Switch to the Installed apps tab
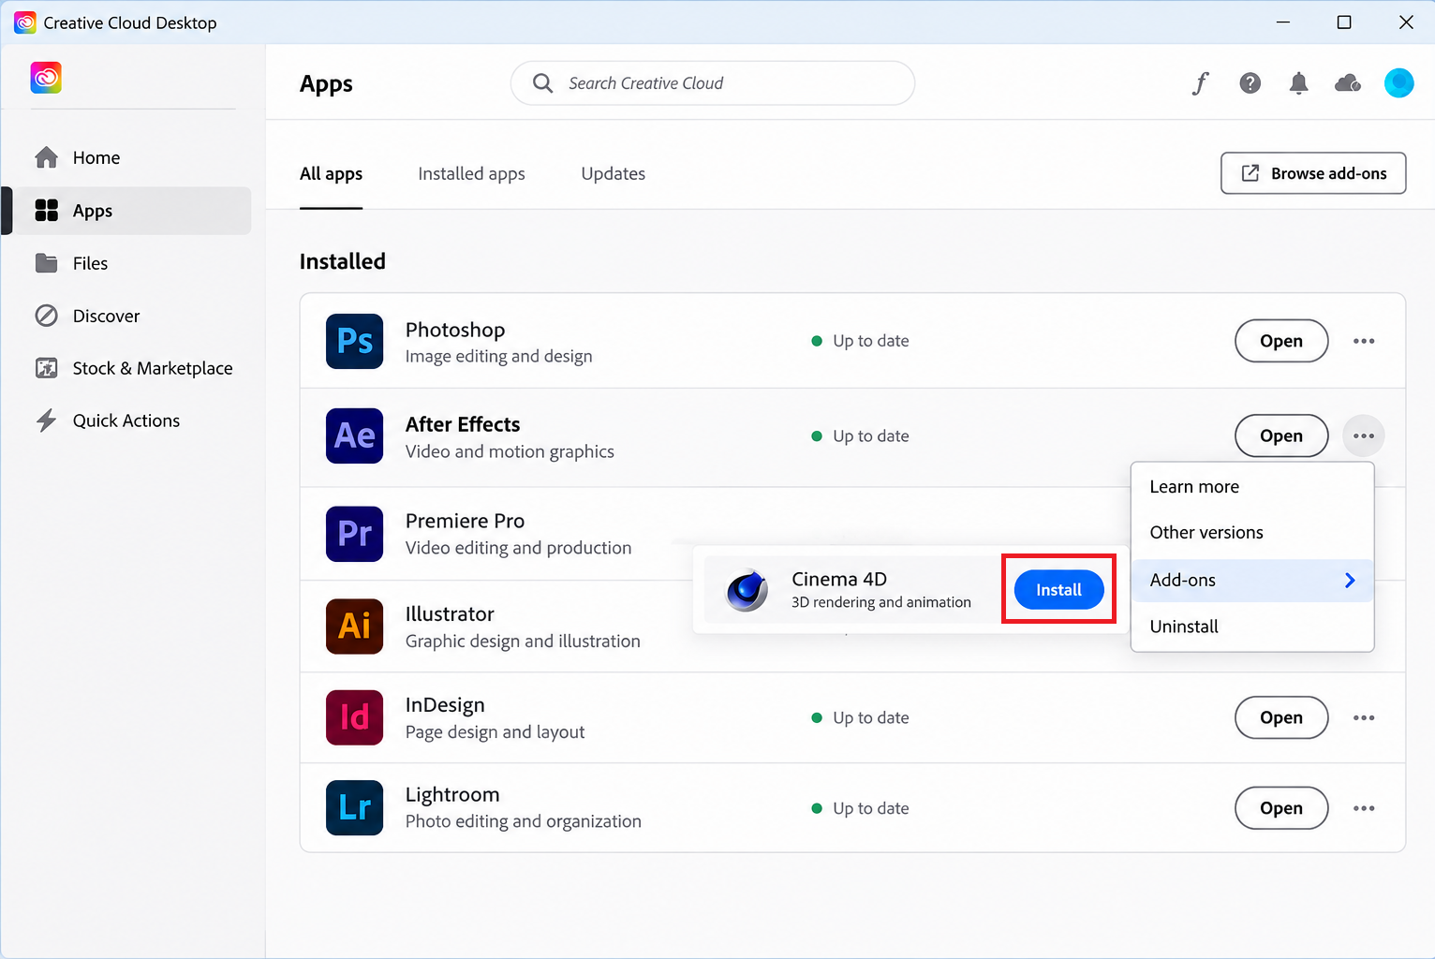The image size is (1435, 959). [x=471, y=173]
